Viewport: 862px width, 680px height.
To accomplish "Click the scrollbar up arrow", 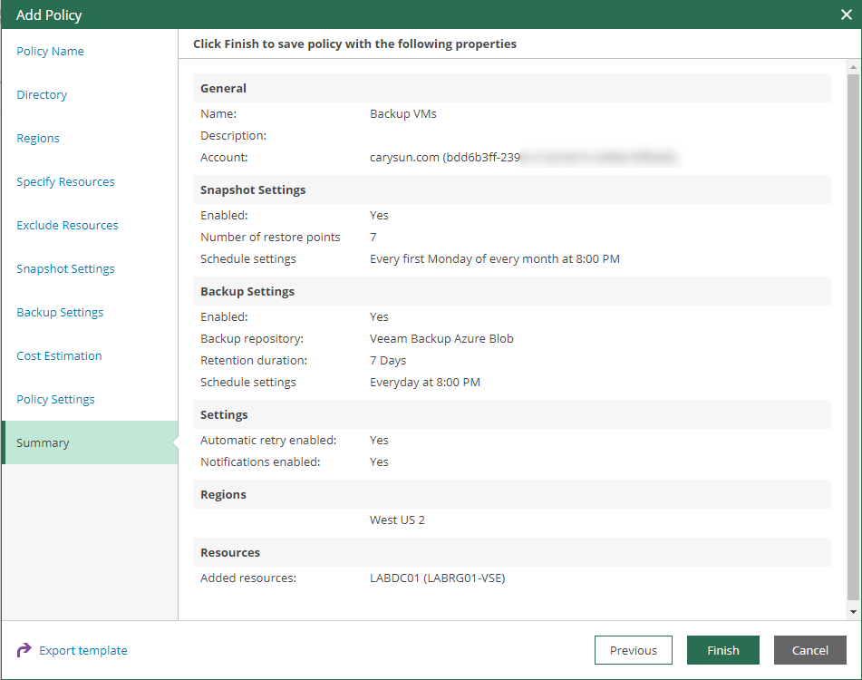I will tap(853, 65).
